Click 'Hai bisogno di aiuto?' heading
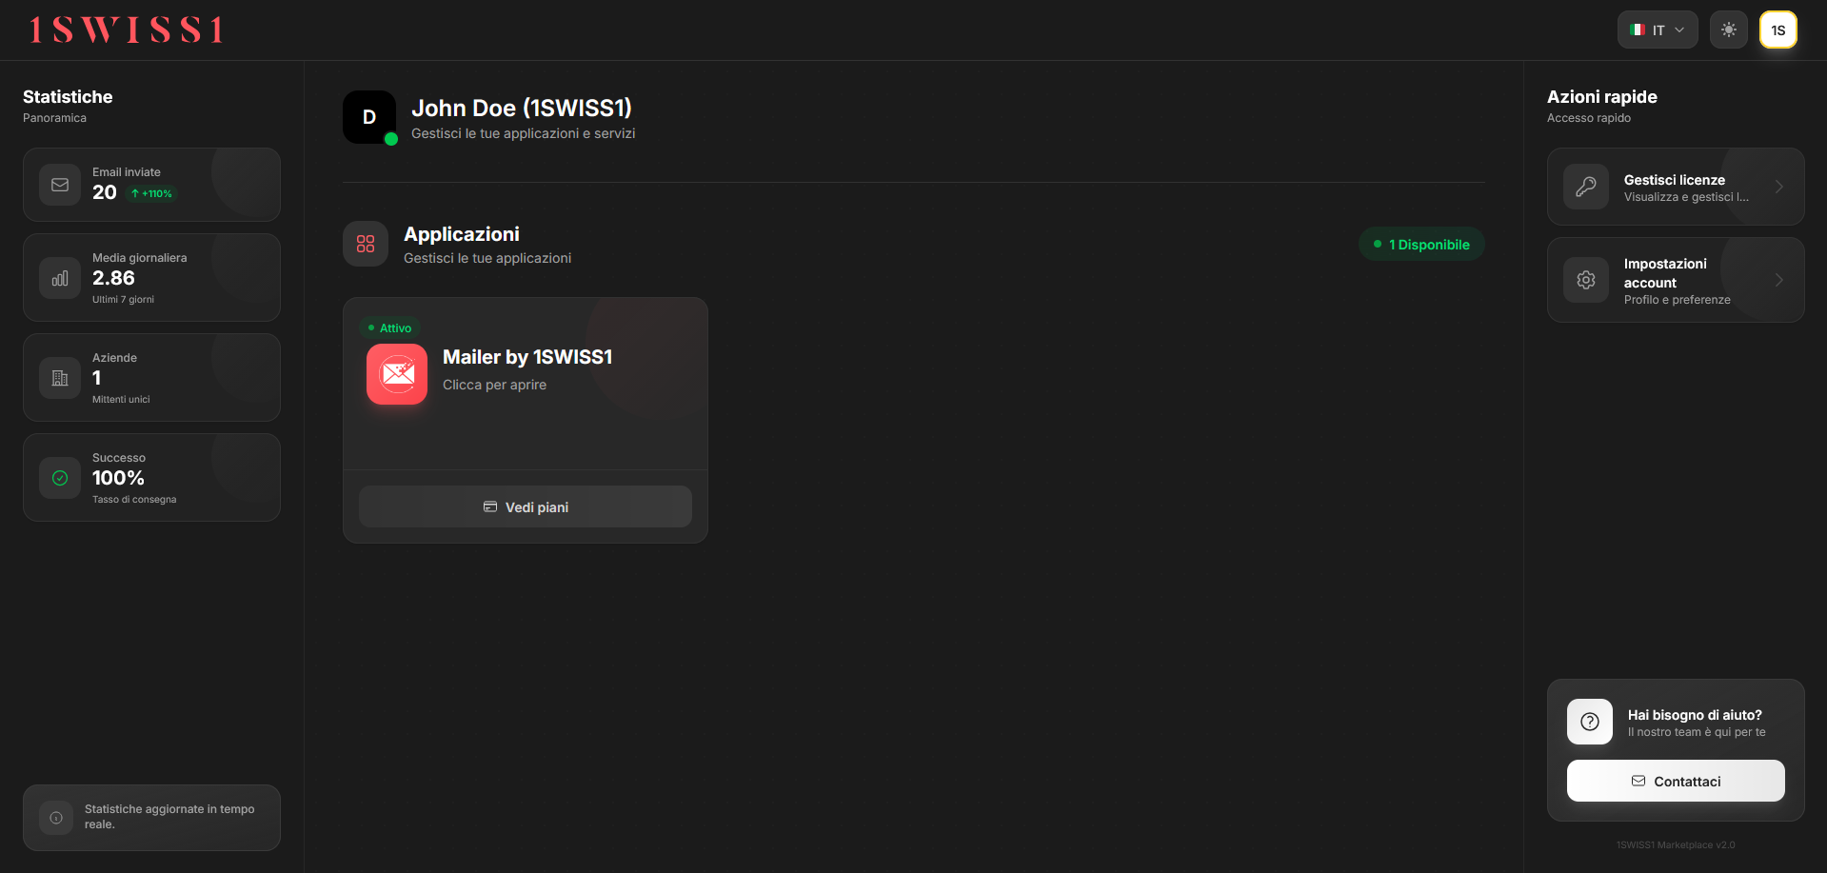 point(1695,715)
